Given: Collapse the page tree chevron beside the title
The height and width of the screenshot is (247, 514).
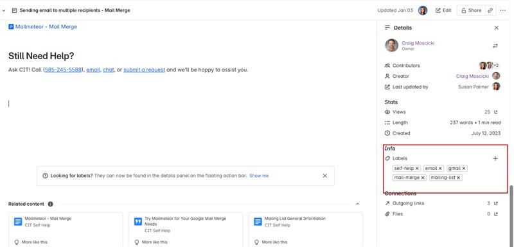Looking at the screenshot, I should coord(4,10).
